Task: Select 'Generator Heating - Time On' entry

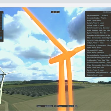Action: [97, 18]
